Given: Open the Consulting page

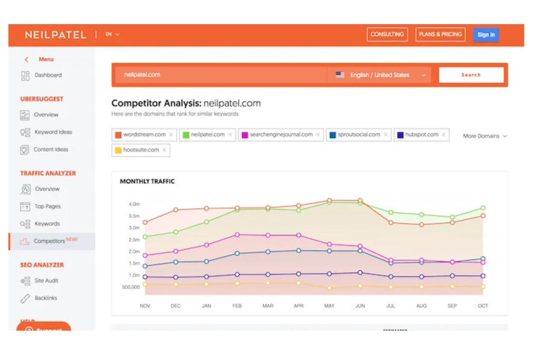Looking at the screenshot, I should [x=387, y=35].
